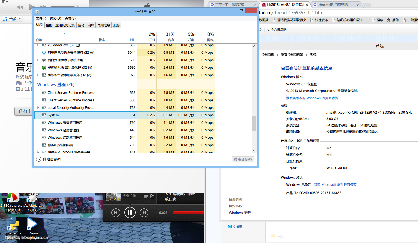
Task: Click the 结束任务(E) button
Action: pos(243,159)
